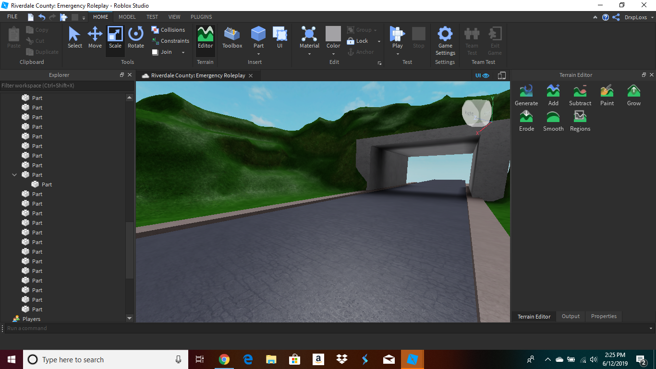This screenshot has width=656, height=369.
Task: Select the Regions terrain tool
Action: click(580, 121)
